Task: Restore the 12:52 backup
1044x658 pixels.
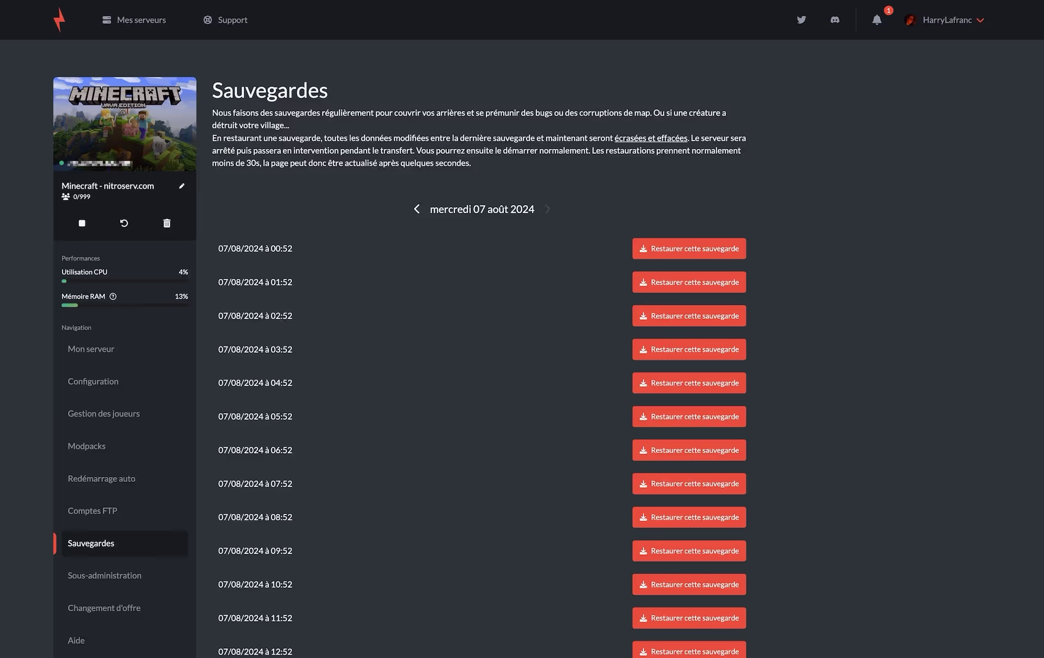Action: [x=689, y=650]
